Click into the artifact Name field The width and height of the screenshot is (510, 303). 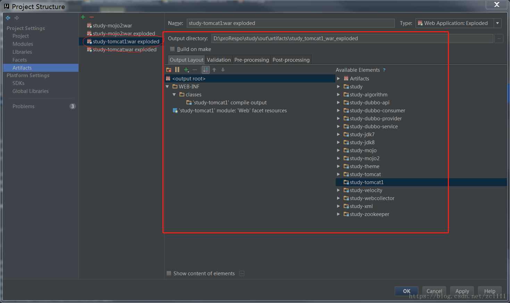pyautogui.click(x=291, y=23)
